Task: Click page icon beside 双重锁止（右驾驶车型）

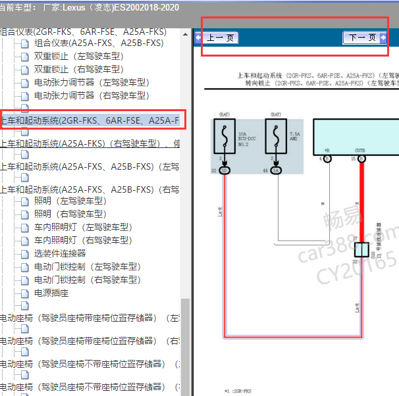Action: pyautogui.click(x=24, y=70)
